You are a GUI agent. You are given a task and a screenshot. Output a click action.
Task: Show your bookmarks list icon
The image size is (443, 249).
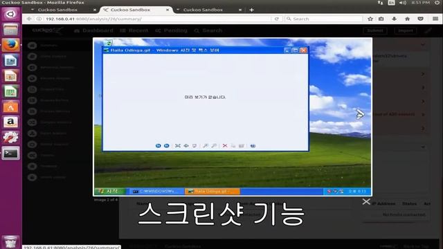point(381,19)
